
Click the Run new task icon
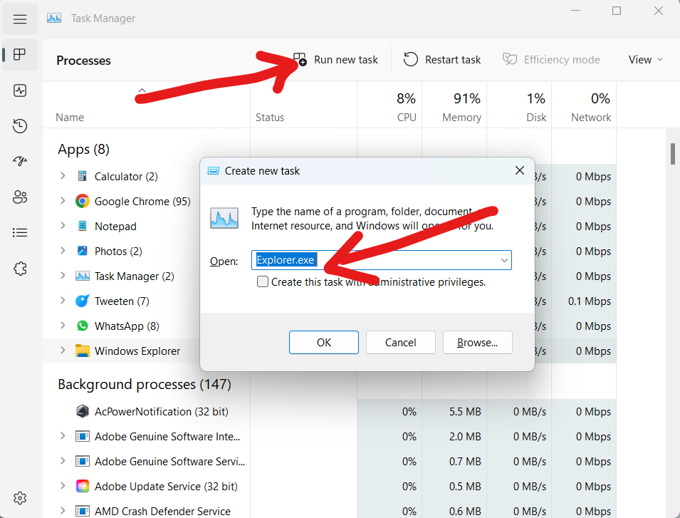[300, 59]
